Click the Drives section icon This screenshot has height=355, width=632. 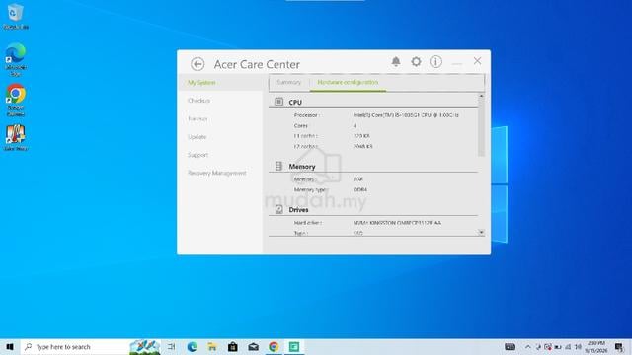(278, 209)
